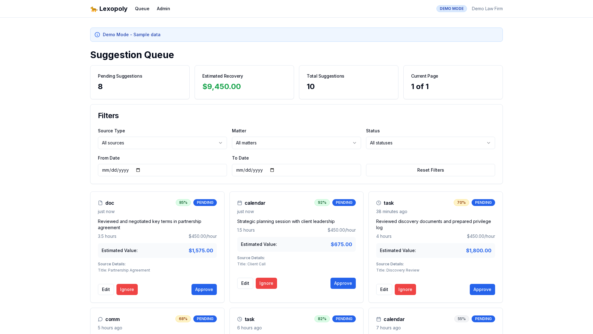Click 'Title: Partnership Agreement' source detail
Viewport: 593px width, 334px height.
tap(124, 270)
